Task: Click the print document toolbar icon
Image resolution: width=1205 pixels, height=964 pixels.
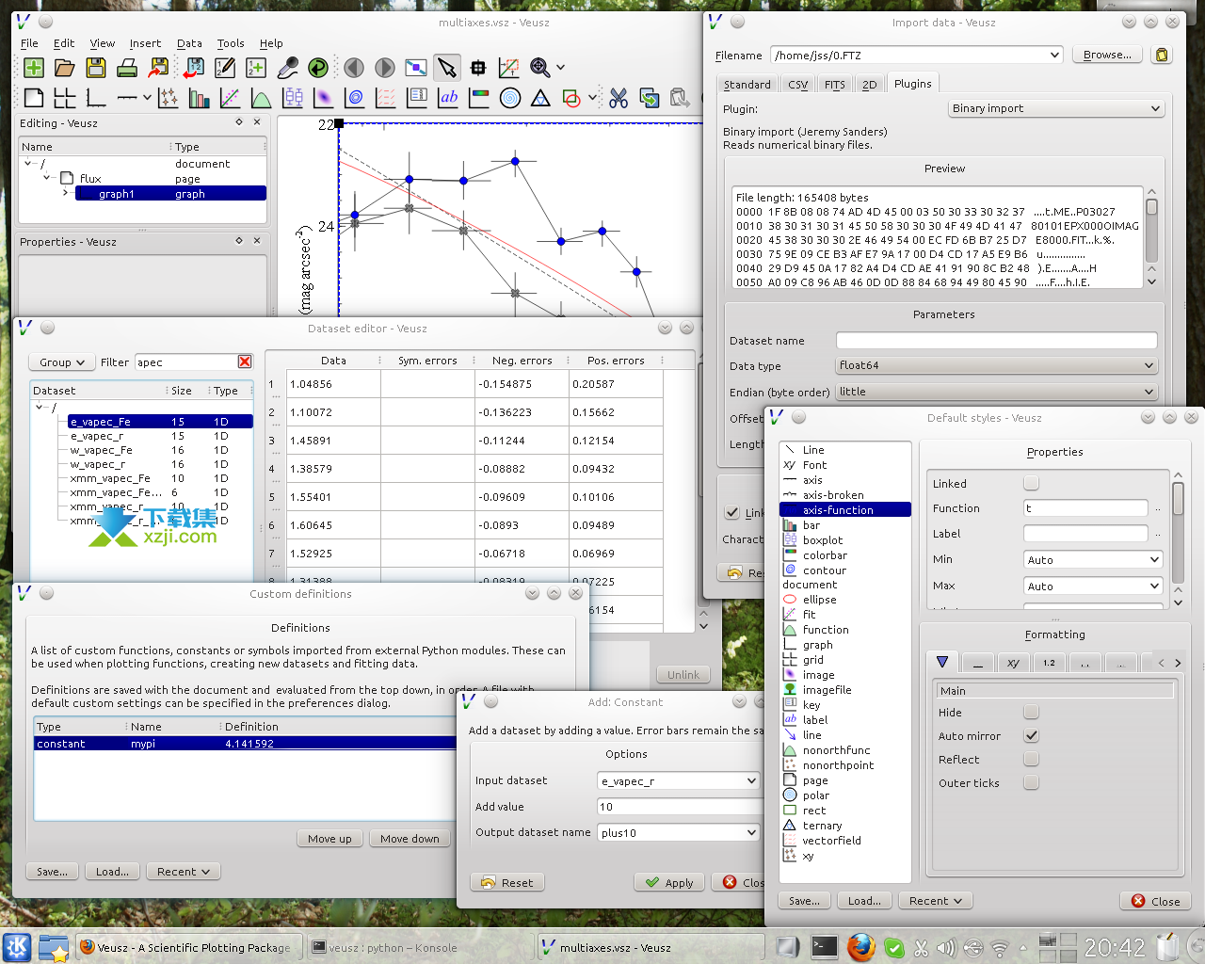Action: pos(127,67)
